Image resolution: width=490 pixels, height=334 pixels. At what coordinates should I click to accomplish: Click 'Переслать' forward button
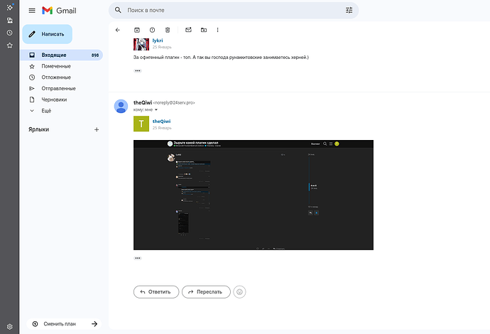tap(206, 292)
